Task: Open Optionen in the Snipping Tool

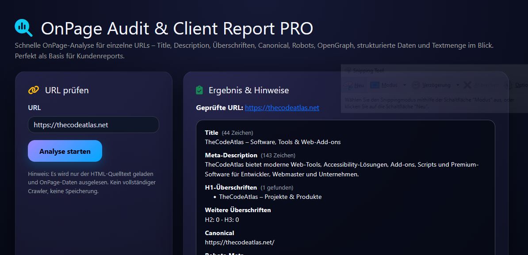Action: point(517,85)
